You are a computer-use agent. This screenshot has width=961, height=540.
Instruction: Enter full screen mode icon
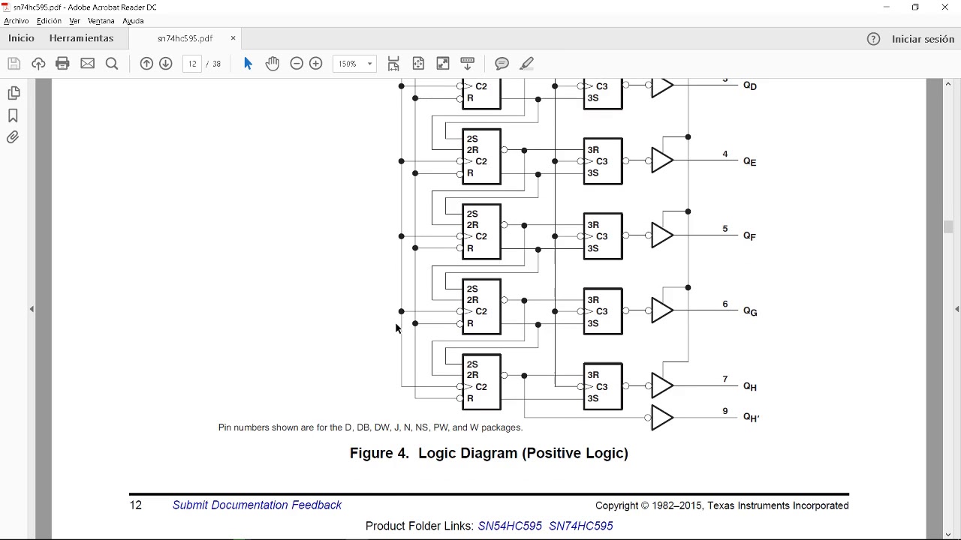[x=443, y=64]
